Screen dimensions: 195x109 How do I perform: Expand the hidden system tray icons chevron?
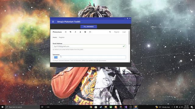172,107
